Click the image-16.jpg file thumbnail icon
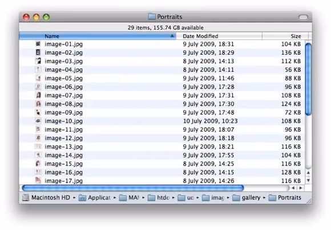The image size is (331, 230). pos(38,172)
